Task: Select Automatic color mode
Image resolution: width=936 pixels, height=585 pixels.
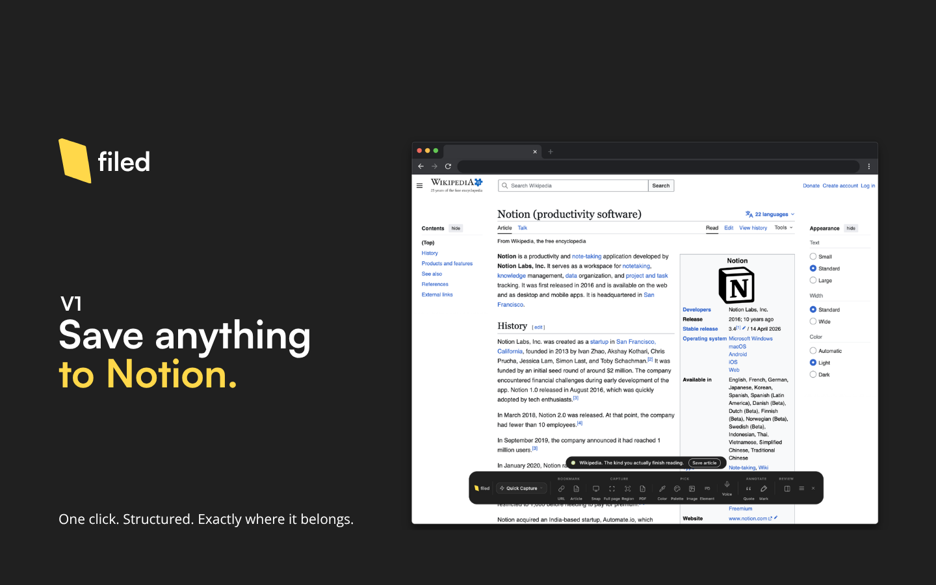Action: click(x=813, y=351)
